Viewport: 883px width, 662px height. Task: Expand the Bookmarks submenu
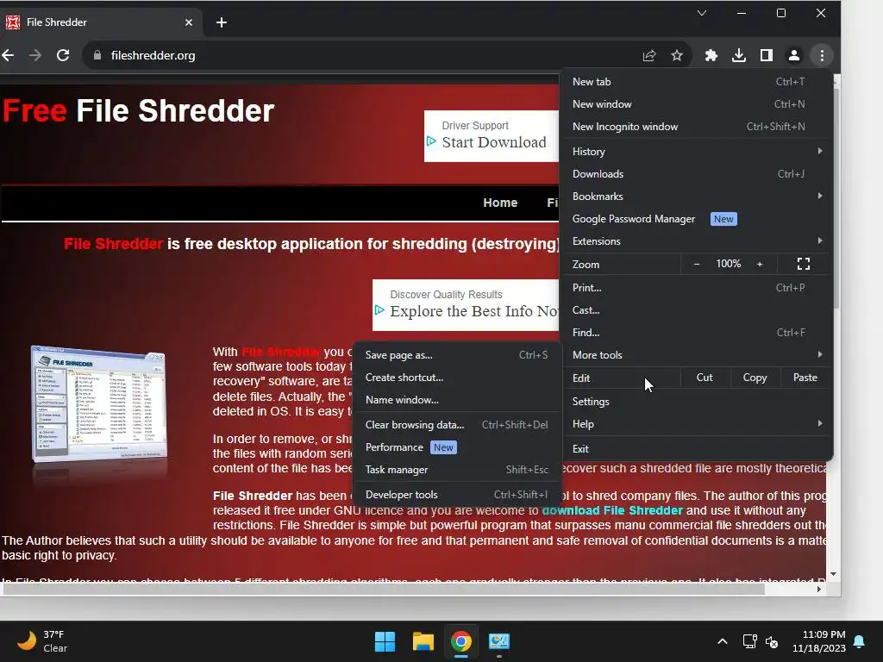coord(697,197)
